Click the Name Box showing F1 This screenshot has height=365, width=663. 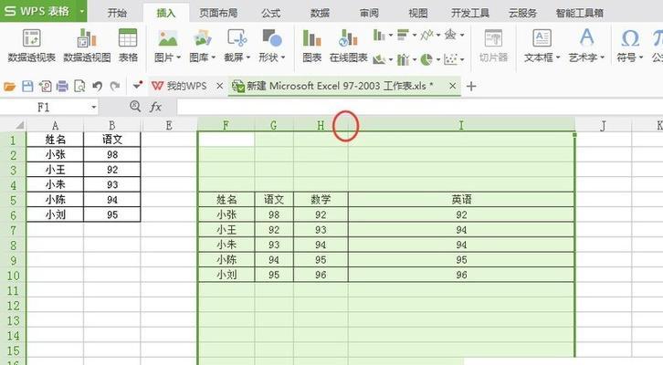click(45, 108)
